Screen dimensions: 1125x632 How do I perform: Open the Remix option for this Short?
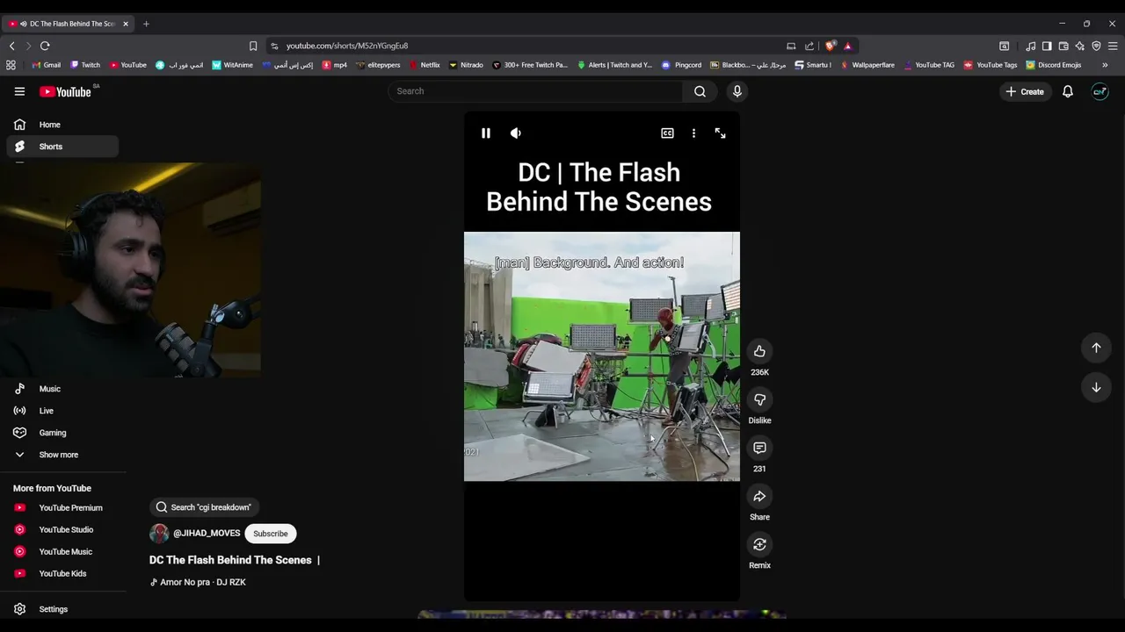[x=759, y=544]
